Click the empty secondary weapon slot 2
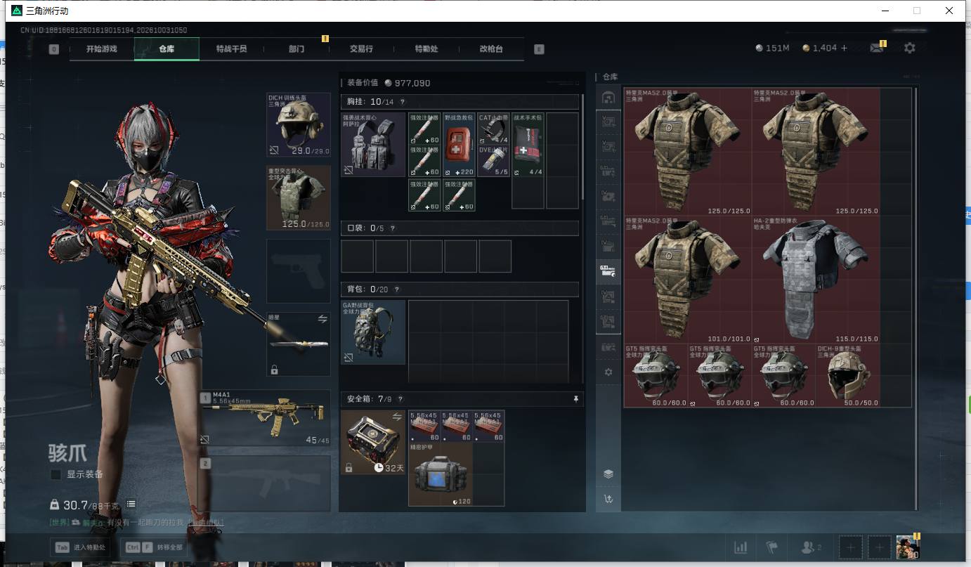971x567 pixels. click(264, 483)
